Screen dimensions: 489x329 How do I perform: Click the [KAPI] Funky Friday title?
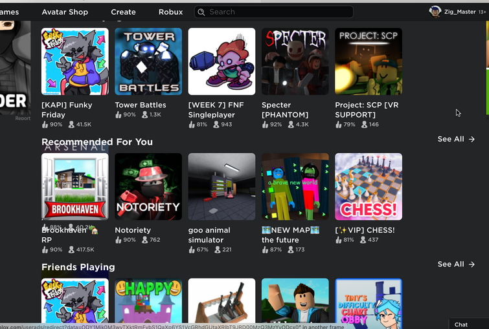pyautogui.click(x=67, y=110)
